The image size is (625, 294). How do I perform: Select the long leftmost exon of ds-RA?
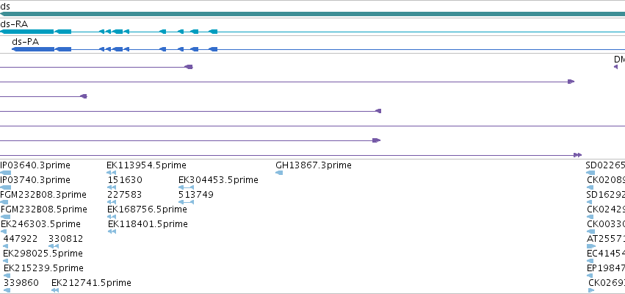click(26, 32)
